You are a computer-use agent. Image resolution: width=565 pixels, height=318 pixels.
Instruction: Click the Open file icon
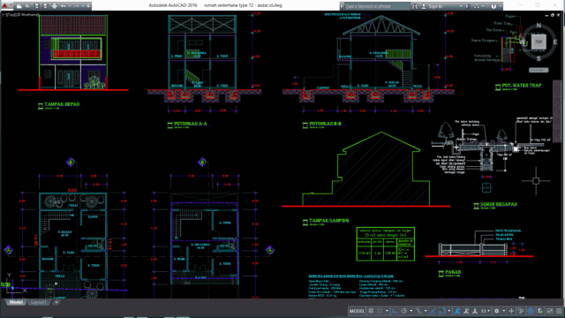(x=27, y=6)
